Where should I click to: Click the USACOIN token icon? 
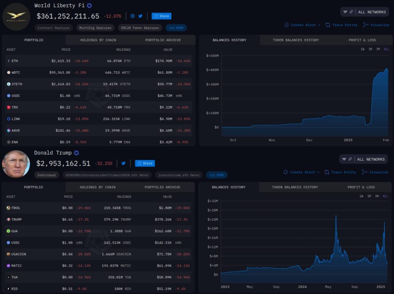coord(8,254)
